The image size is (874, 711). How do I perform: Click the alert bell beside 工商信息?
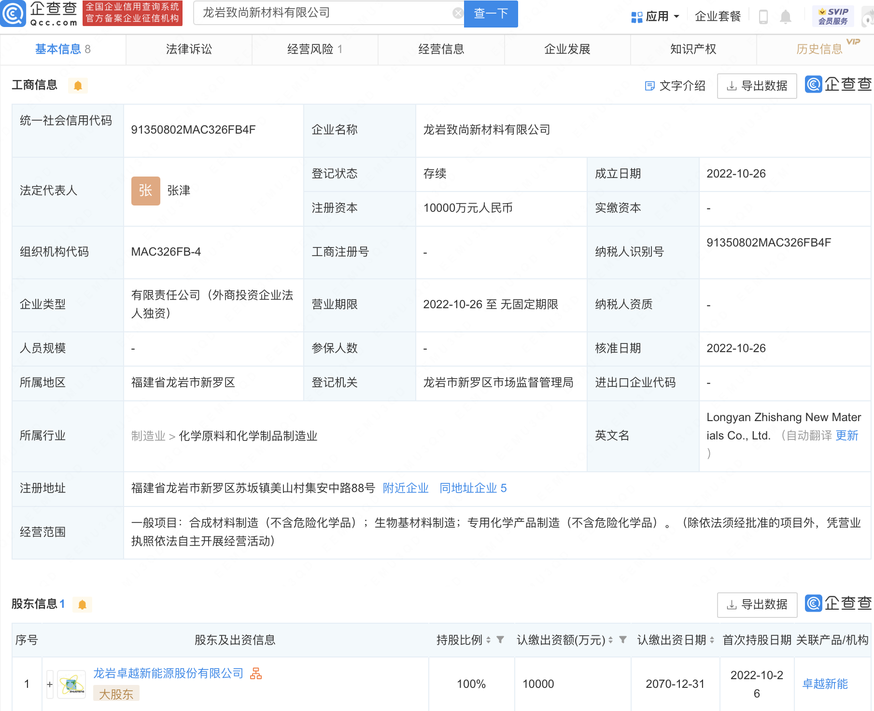pyautogui.click(x=78, y=85)
